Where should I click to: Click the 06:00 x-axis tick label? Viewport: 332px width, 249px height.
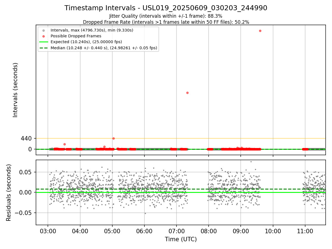[144, 231]
